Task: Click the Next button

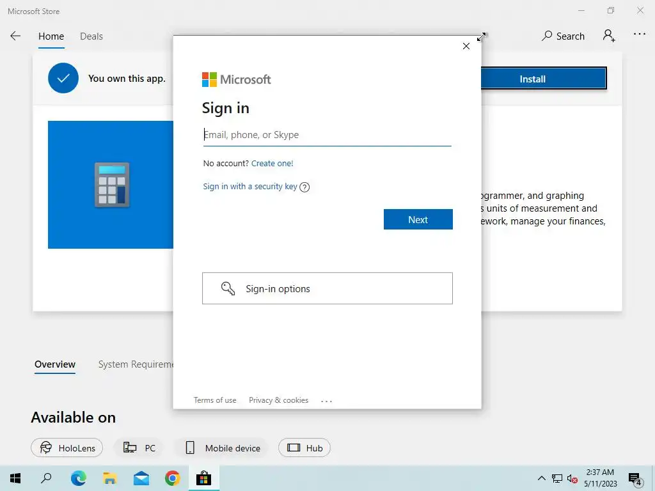Action: 418,219
